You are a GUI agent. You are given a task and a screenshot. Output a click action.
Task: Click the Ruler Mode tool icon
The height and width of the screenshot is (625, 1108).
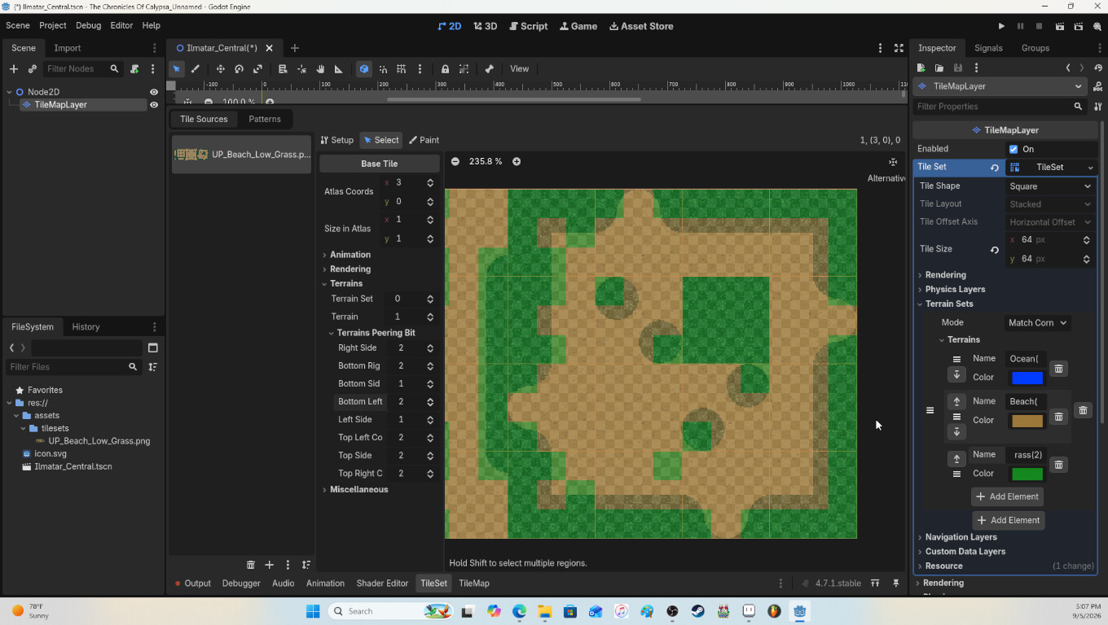coord(339,69)
